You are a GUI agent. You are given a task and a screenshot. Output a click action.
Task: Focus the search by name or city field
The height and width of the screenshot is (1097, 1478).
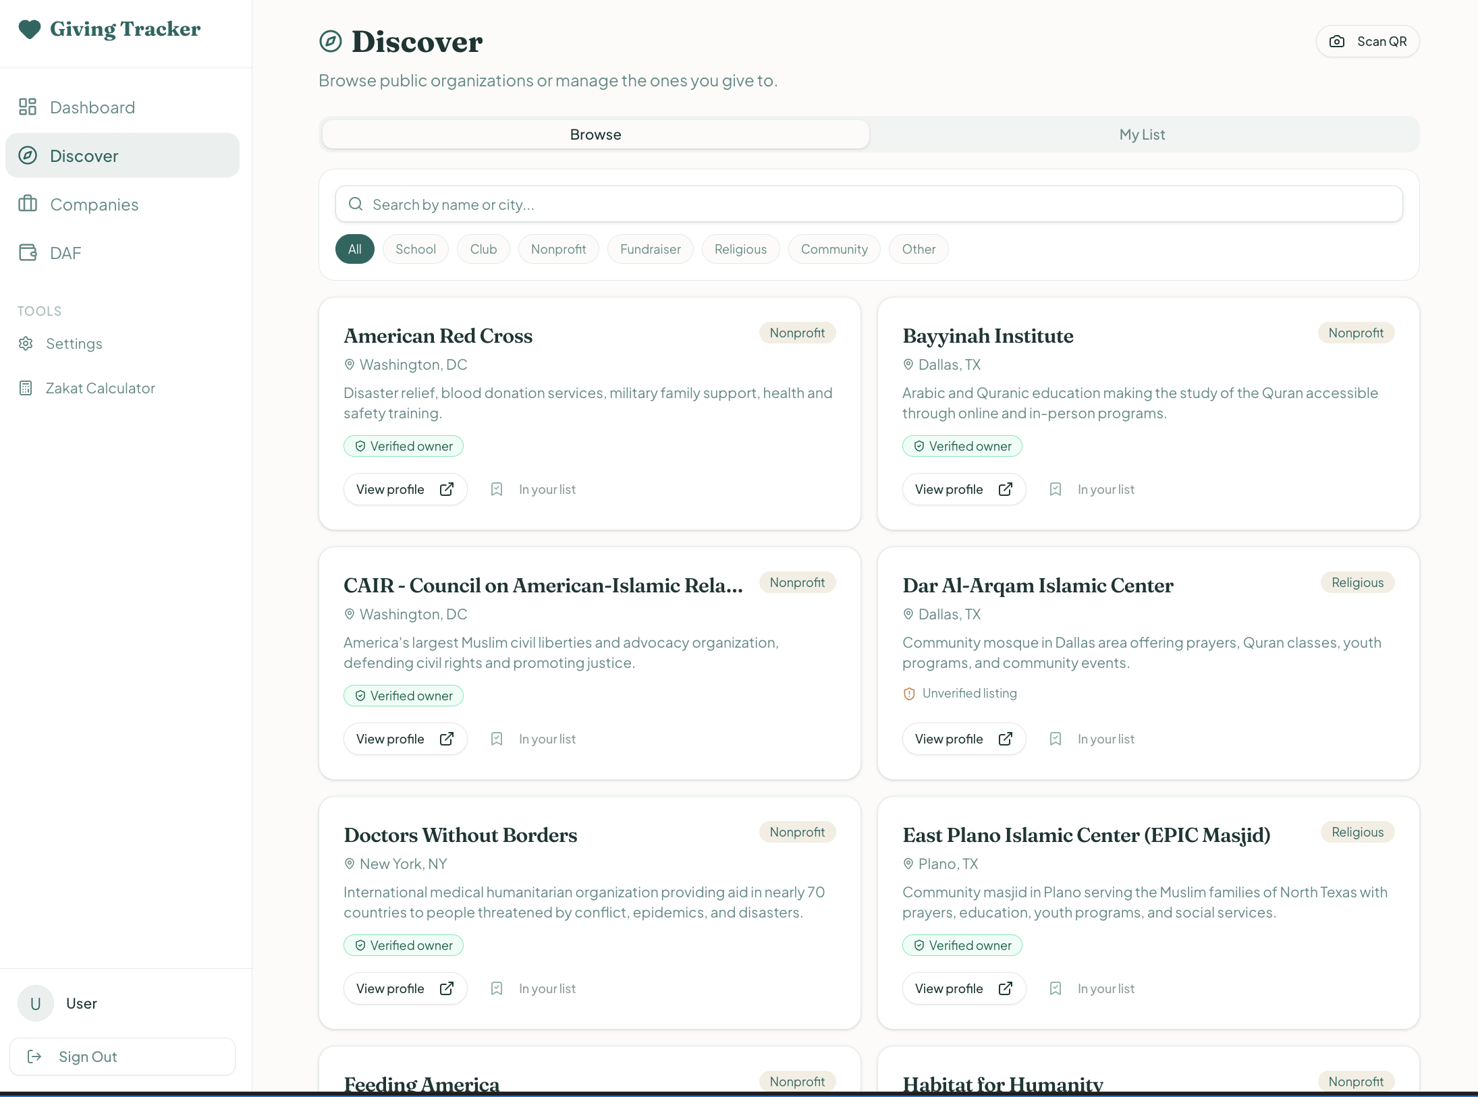coord(877,204)
